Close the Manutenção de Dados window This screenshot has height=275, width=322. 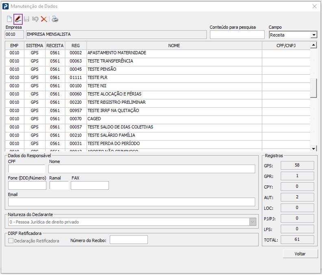pyautogui.click(x=314, y=6)
